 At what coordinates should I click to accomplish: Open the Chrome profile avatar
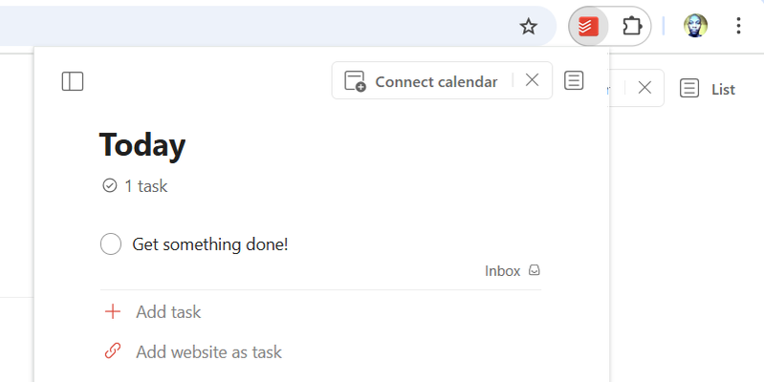(696, 26)
